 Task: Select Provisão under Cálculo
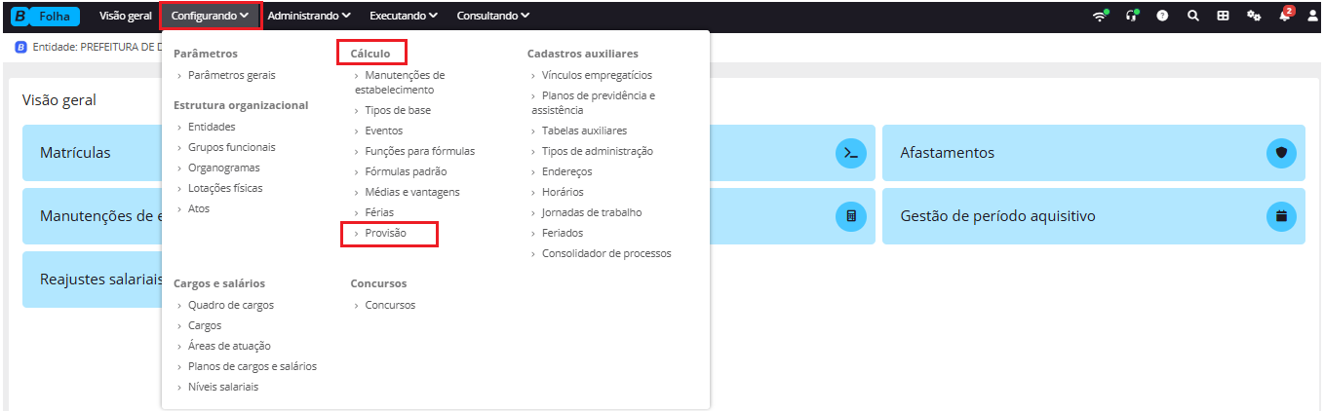[x=386, y=234]
